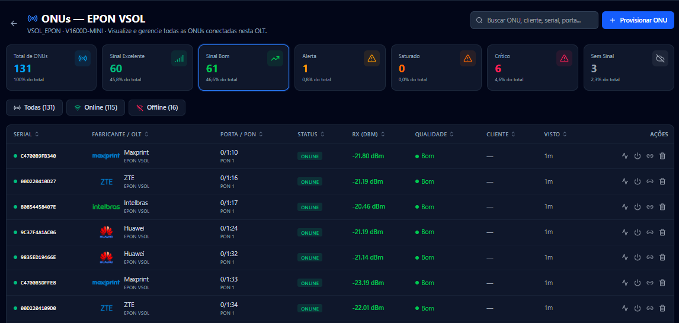Viewport: 679px width, 323px height.
Task: Show Todas (131) ONUs filter
Action: 34,107
